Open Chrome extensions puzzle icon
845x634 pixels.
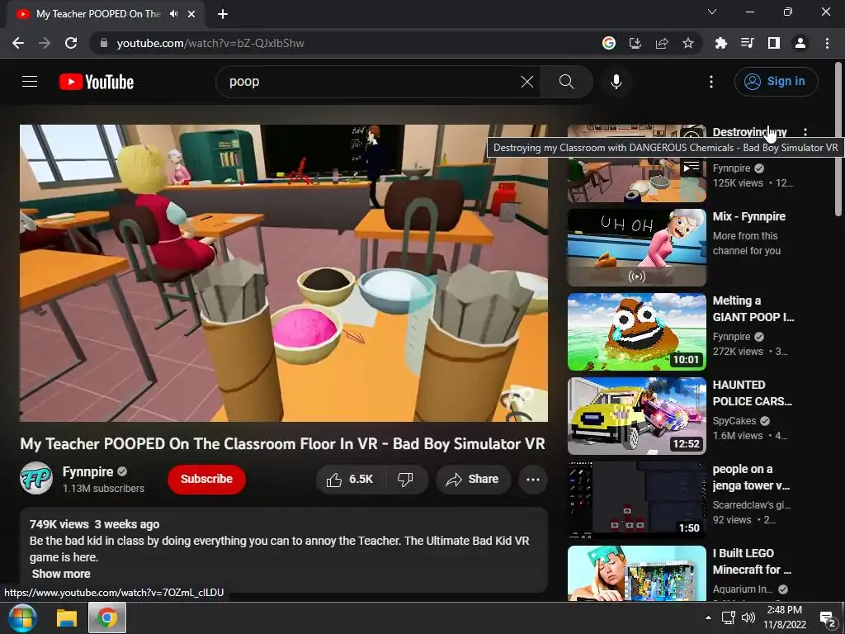tap(720, 43)
